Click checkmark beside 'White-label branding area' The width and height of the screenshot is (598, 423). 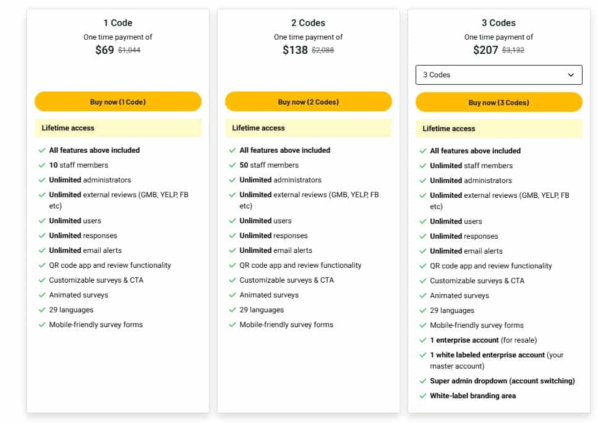[422, 396]
